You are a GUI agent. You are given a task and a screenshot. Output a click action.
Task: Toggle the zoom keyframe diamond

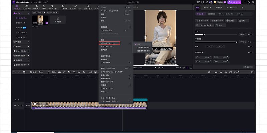[x=250, y=35]
